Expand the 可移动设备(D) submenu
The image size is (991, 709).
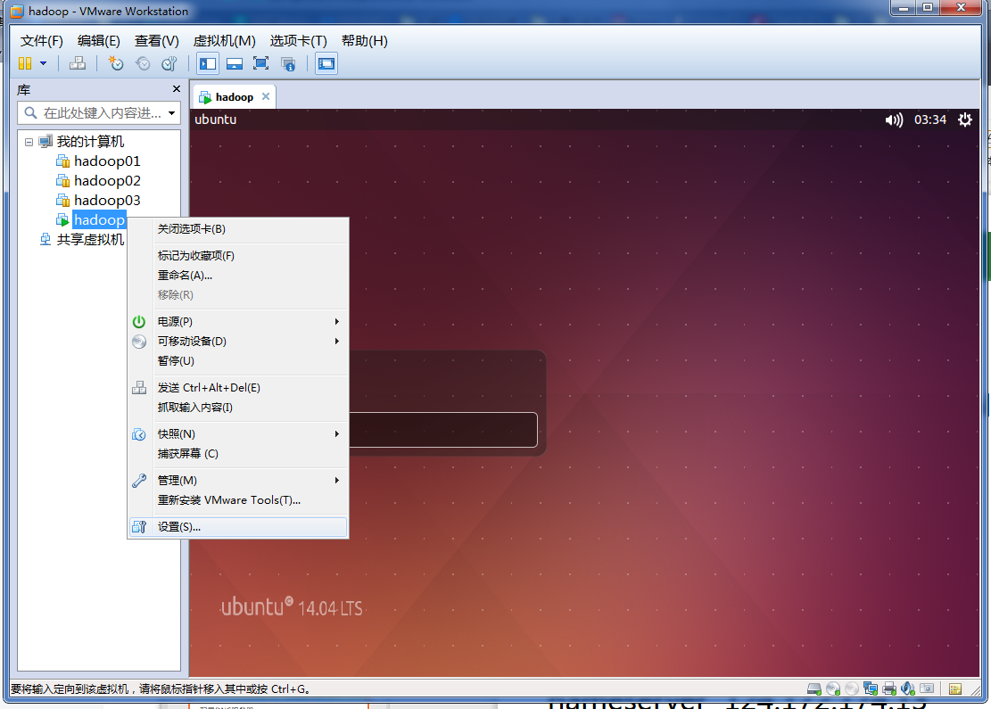coord(238,342)
